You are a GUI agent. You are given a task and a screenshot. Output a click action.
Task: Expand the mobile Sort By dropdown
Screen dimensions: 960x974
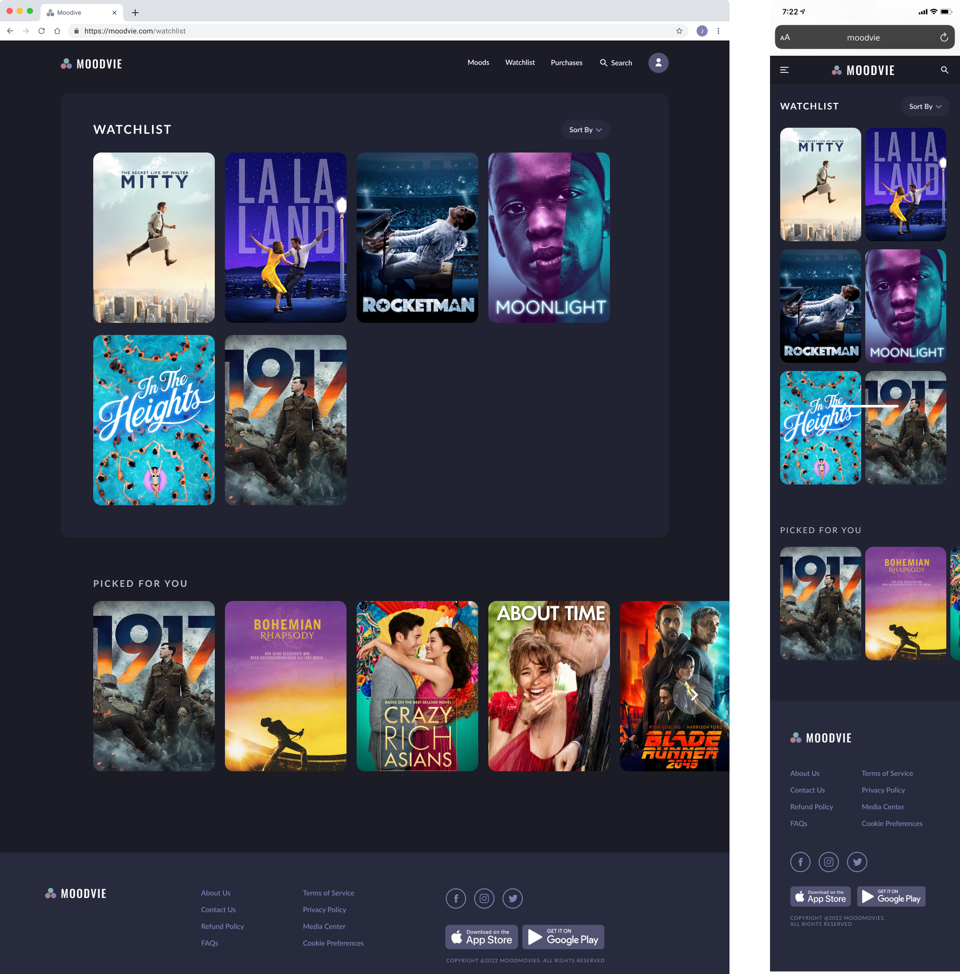(925, 106)
